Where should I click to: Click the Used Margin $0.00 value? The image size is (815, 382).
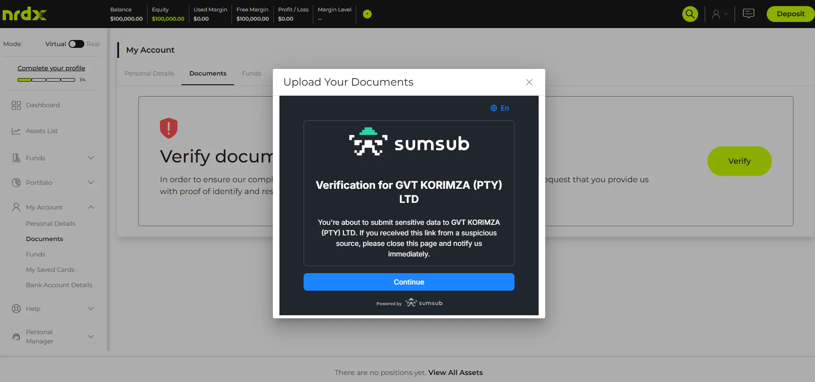pos(201,19)
